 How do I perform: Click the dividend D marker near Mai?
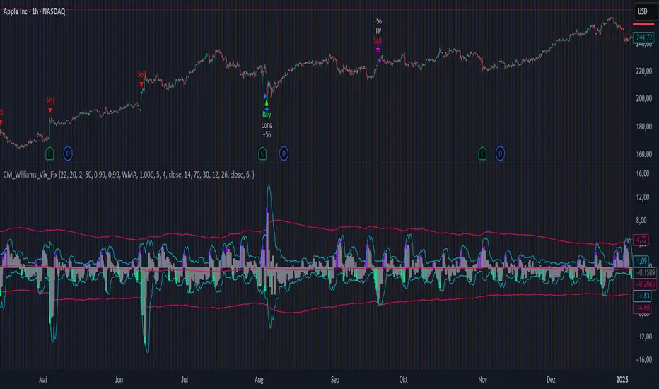tap(68, 153)
